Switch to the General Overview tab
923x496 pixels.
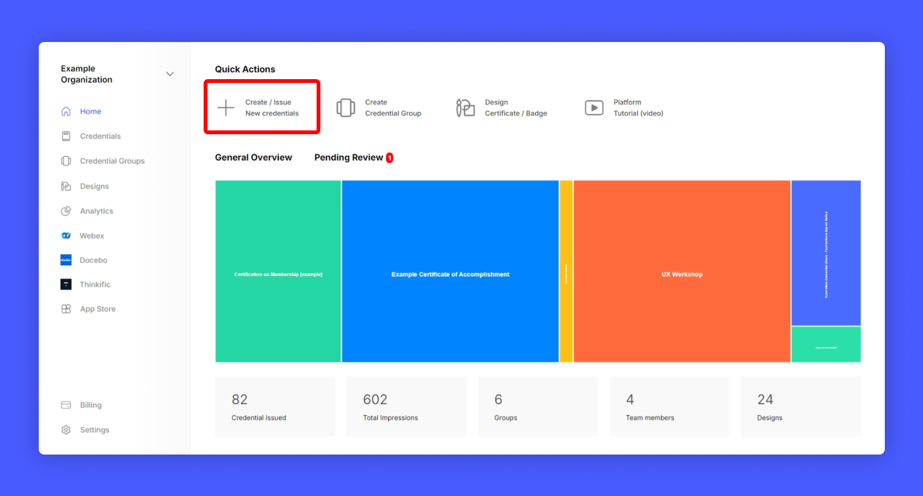[253, 158]
